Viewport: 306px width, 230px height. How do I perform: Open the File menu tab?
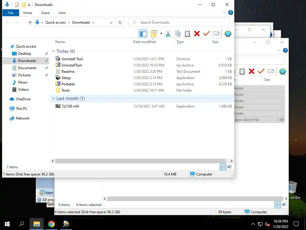(11, 13)
